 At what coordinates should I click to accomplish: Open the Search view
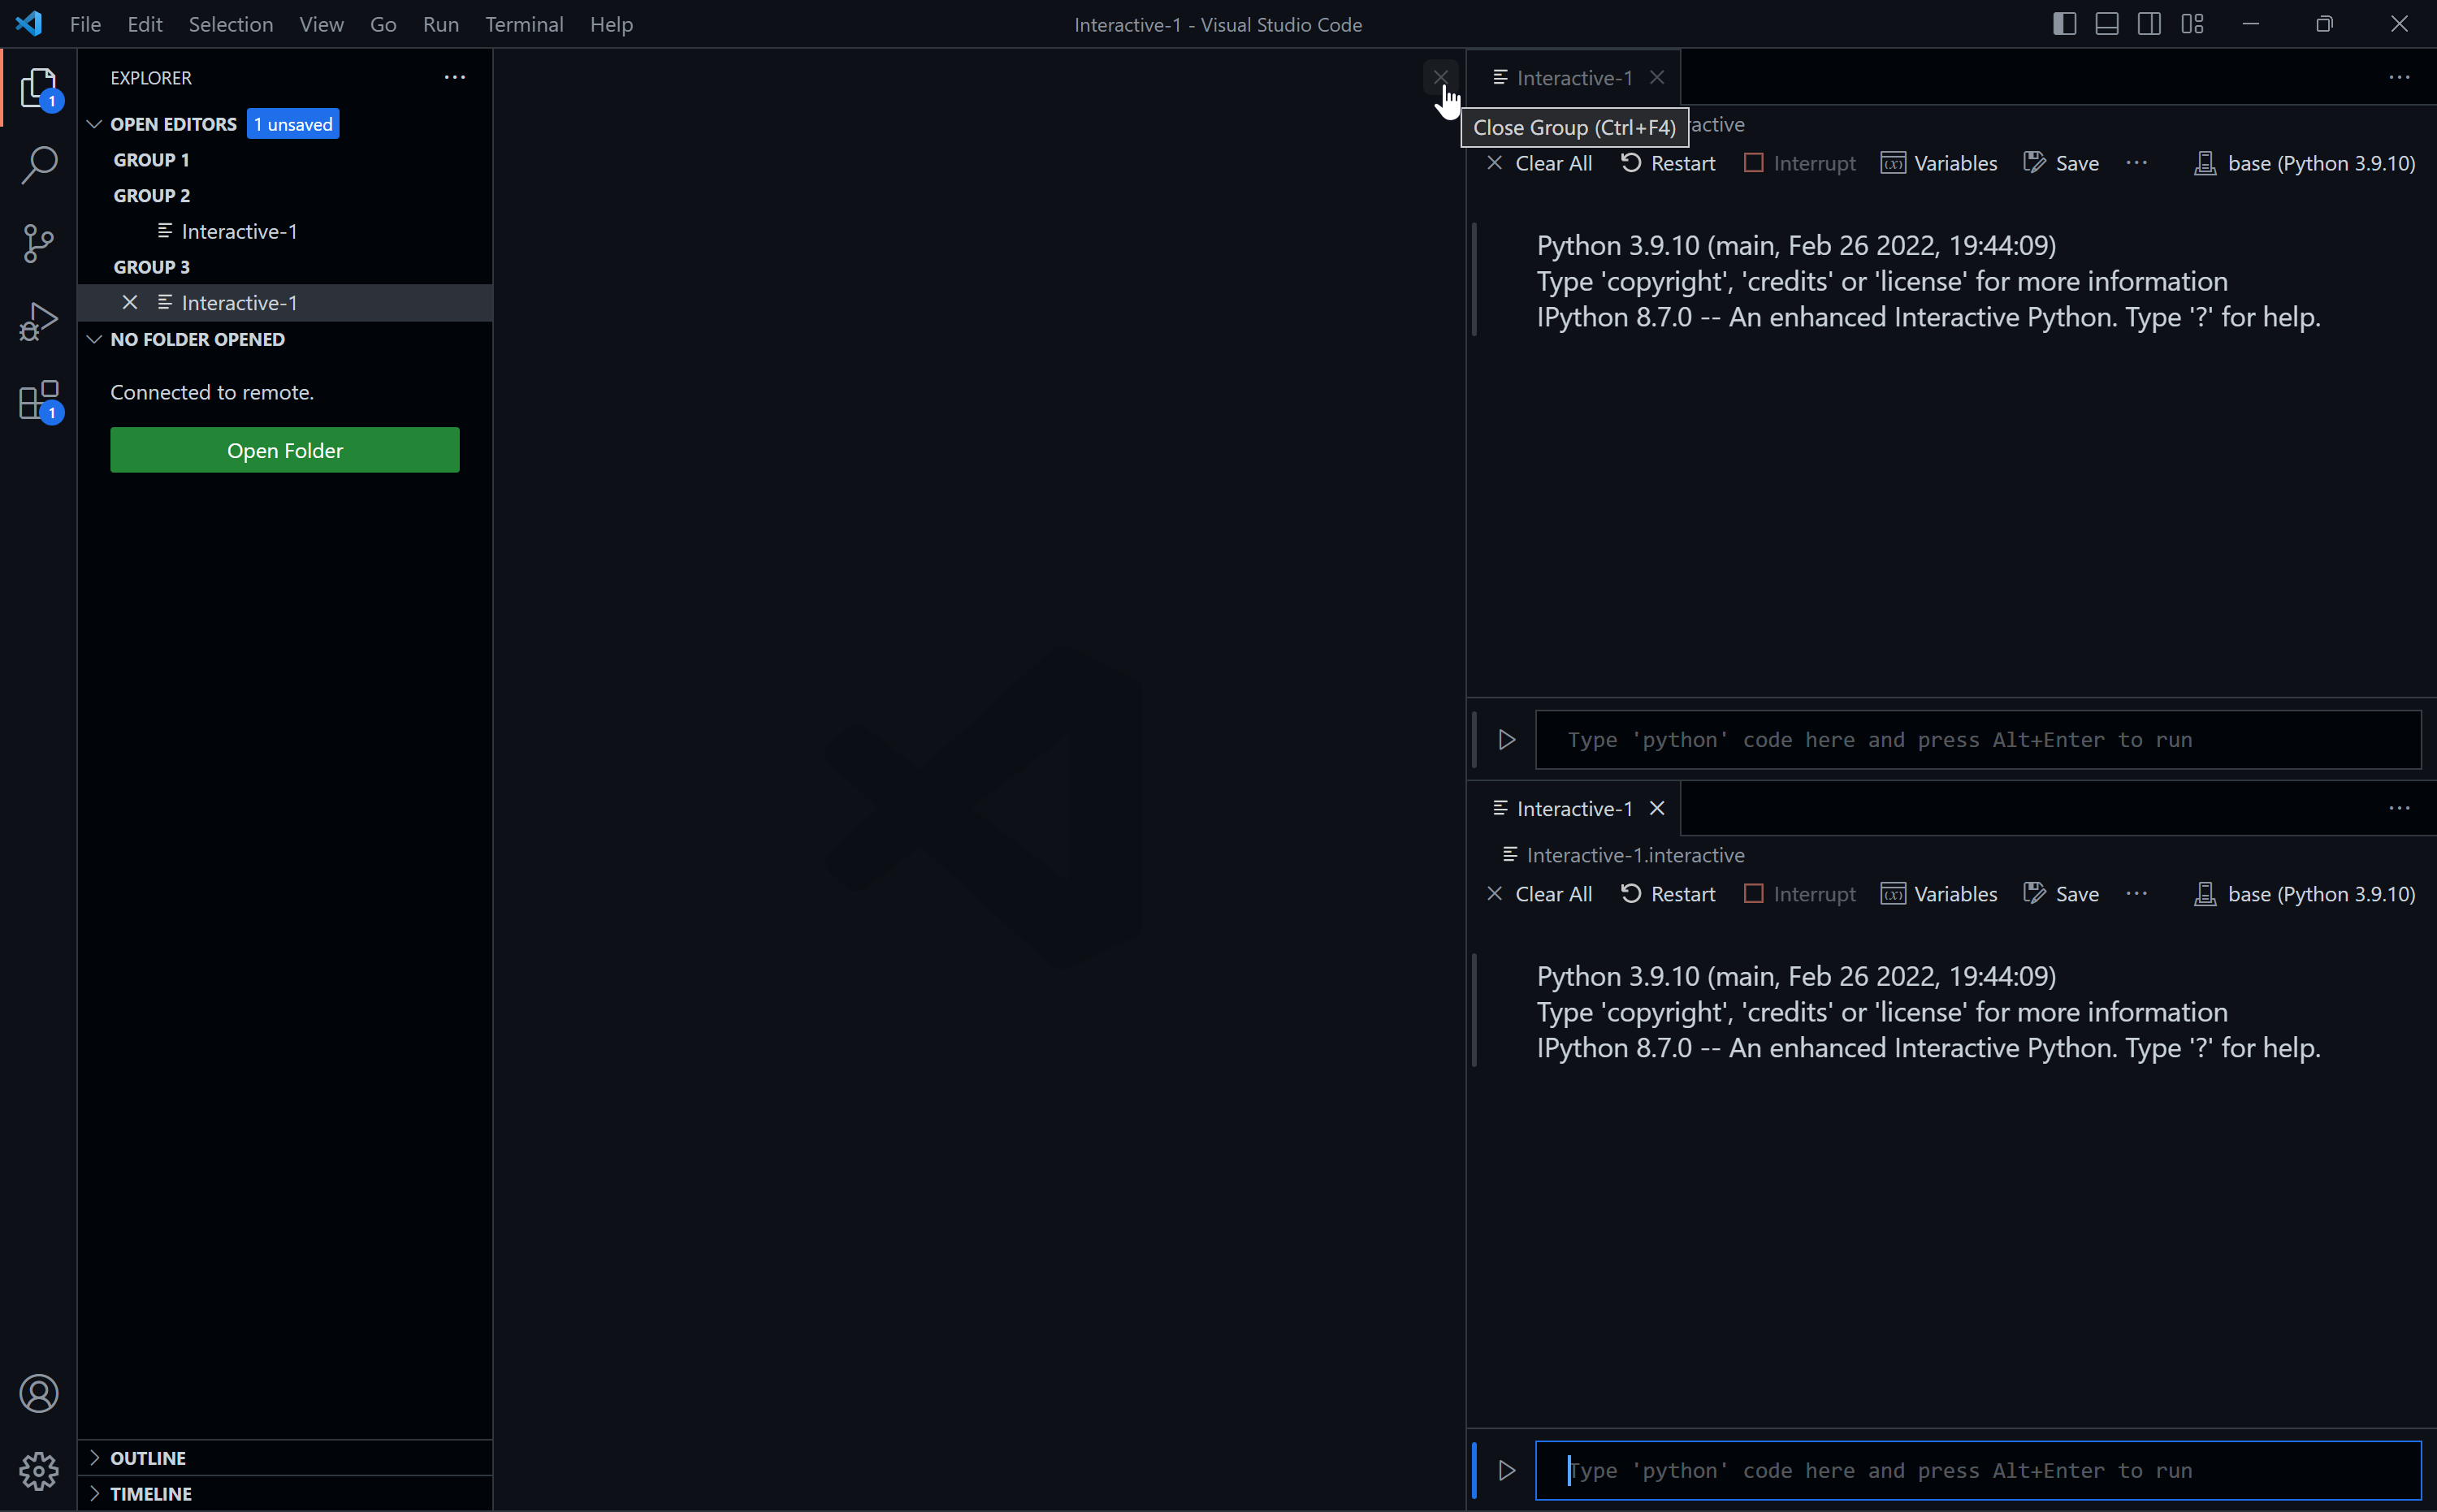click(39, 165)
